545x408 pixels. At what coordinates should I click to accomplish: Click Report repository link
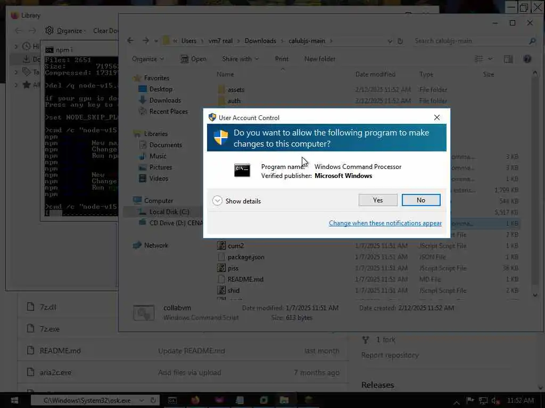click(x=390, y=355)
